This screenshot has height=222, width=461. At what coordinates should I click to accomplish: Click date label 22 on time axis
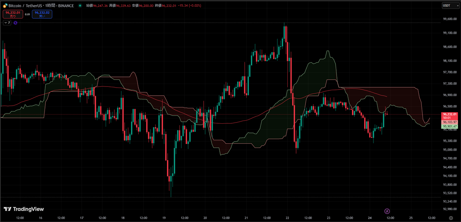point(287,218)
